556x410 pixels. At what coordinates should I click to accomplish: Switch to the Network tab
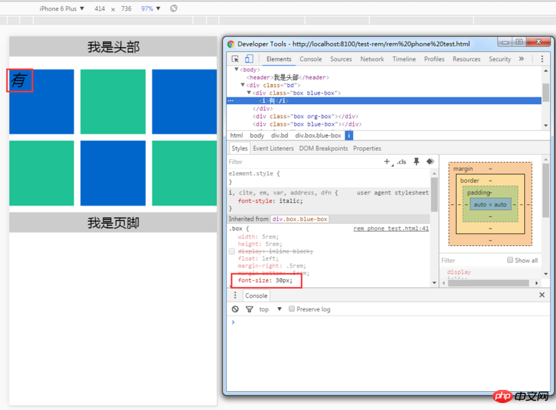tap(372, 59)
